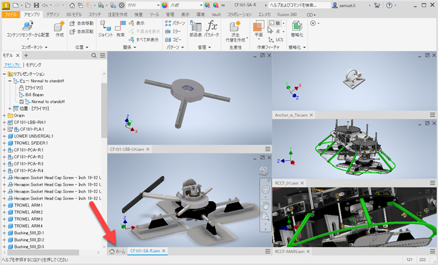Click the Simplify icon (簡略化)
The width and height of the screenshot is (438, 265).
pyautogui.click(x=297, y=26)
